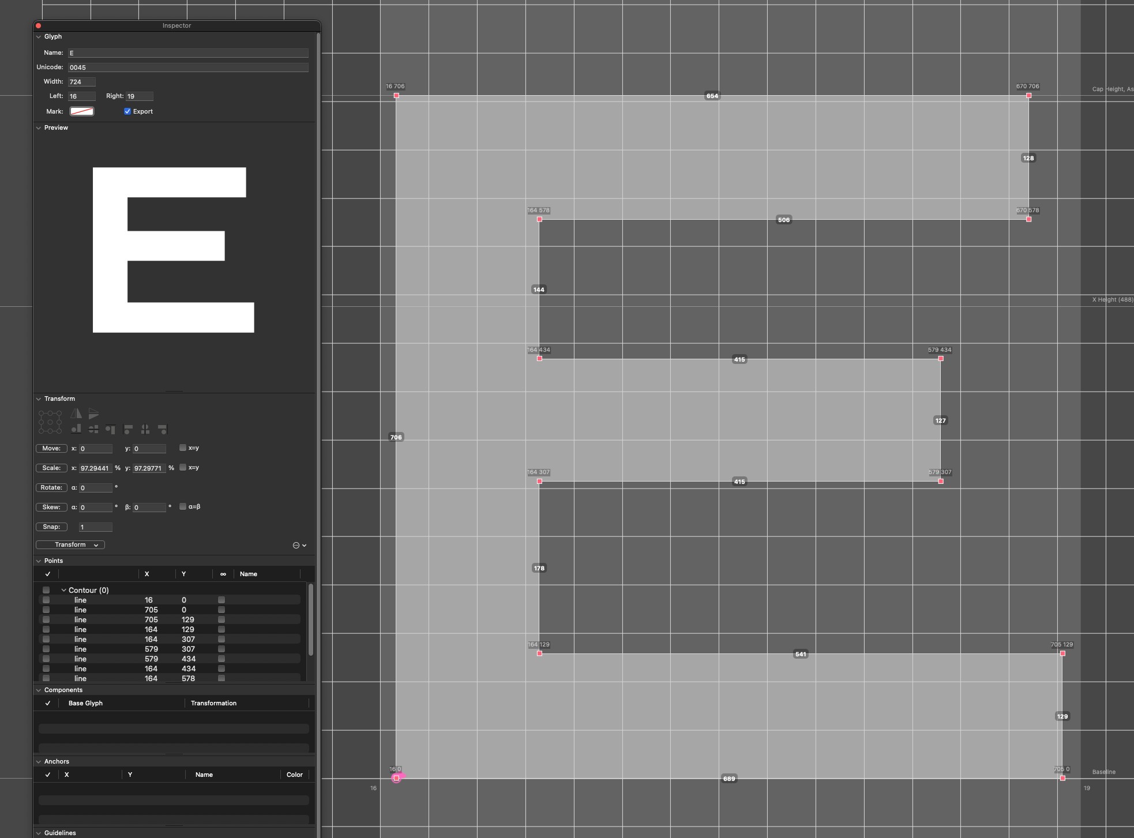
Task: Click the align left icon
Action: 128,429
